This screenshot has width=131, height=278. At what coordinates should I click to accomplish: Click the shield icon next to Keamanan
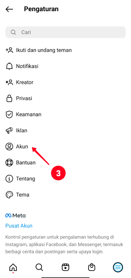(9, 115)
